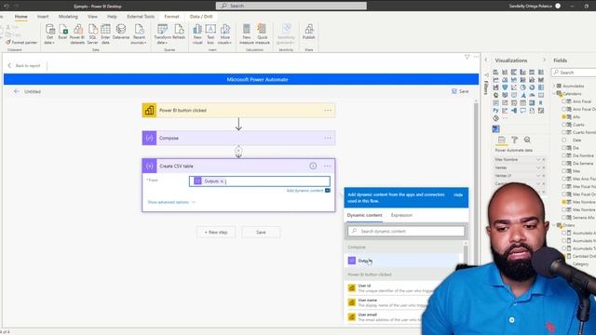The image size is (596, 335).
Task: Select the Format painter tool
Action: [x=21, y=43]
